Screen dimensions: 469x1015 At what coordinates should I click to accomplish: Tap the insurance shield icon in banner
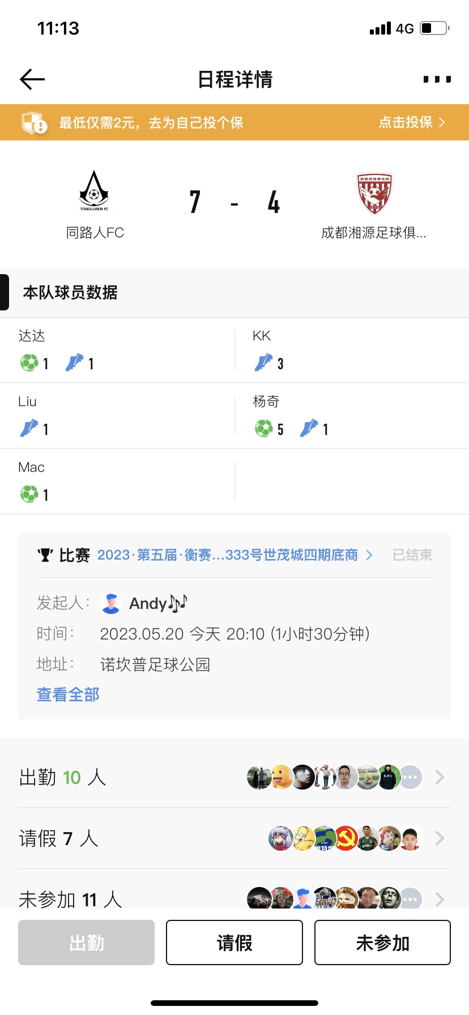click(33, 122)
